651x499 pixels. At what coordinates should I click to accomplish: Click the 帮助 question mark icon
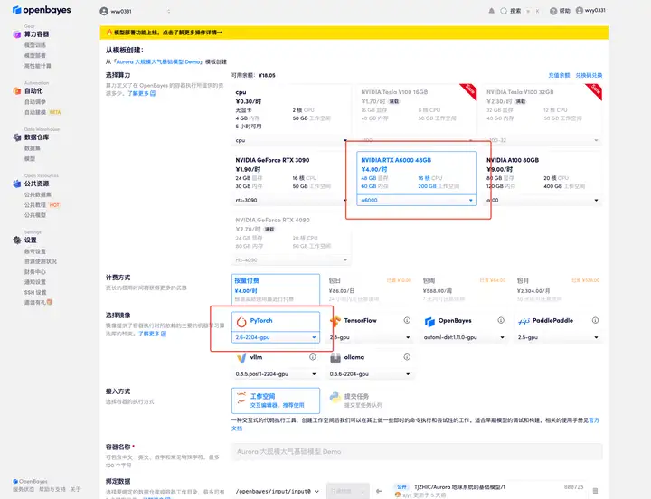click(553, 11)
